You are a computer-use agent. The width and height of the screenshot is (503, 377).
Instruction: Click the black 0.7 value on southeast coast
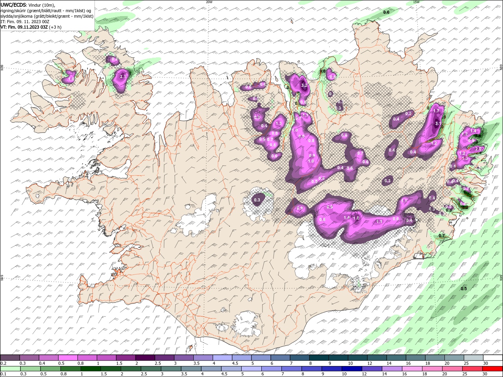442,236
